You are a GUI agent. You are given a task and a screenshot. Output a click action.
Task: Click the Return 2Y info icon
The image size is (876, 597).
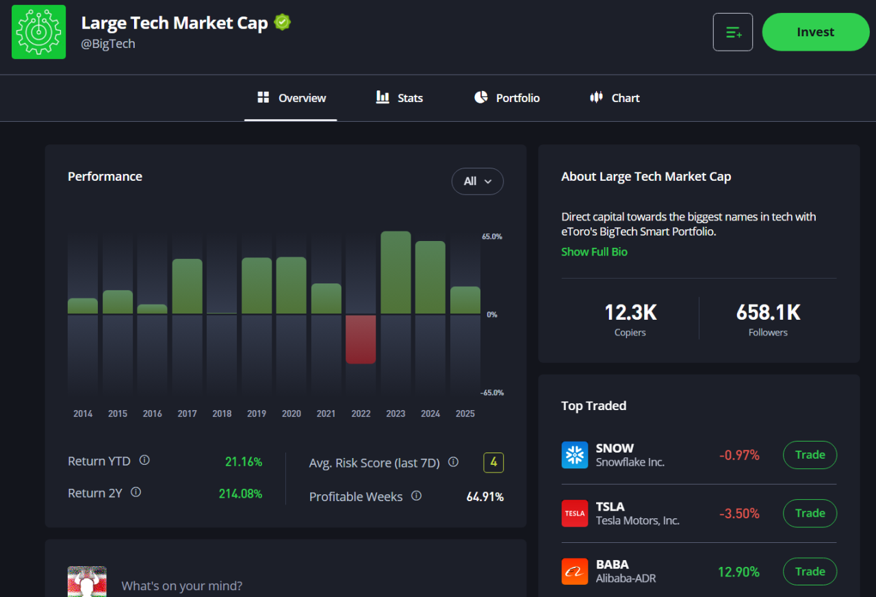coord(136,492)
